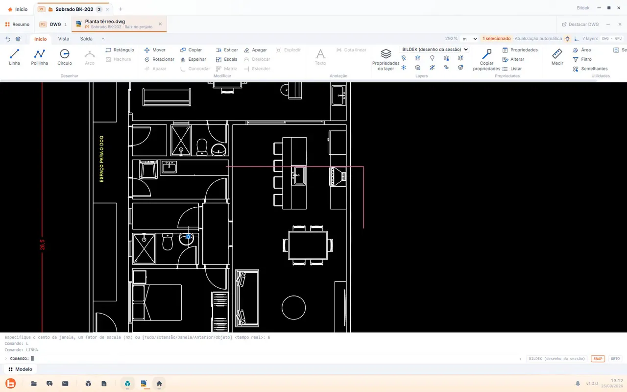627x392 pixels.
Task: Select the Área utility
Action: (x=581, y=50)
